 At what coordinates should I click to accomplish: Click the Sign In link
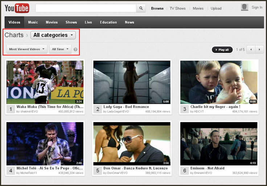[x=257, y=8]
